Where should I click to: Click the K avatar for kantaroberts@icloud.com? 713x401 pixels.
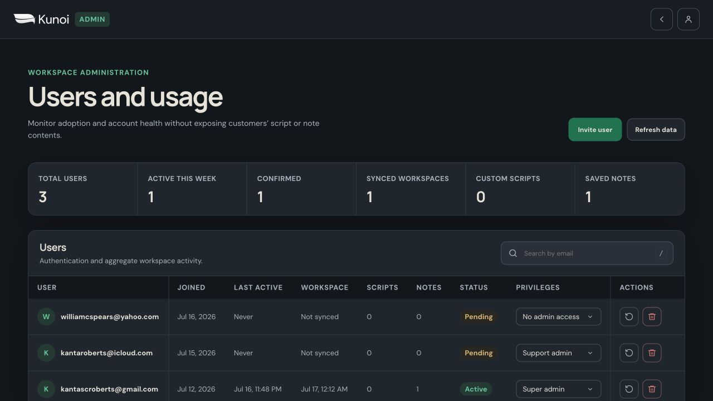tap(46, 353)
